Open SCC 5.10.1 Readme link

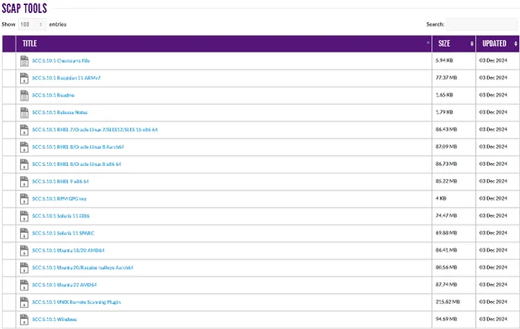tap(53, 95)
